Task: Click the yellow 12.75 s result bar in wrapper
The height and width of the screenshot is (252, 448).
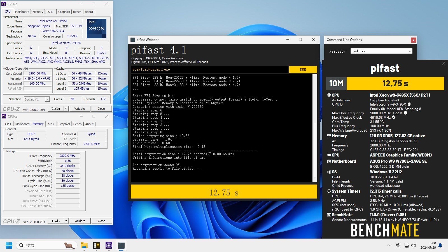Action: (x=224, y=192)
